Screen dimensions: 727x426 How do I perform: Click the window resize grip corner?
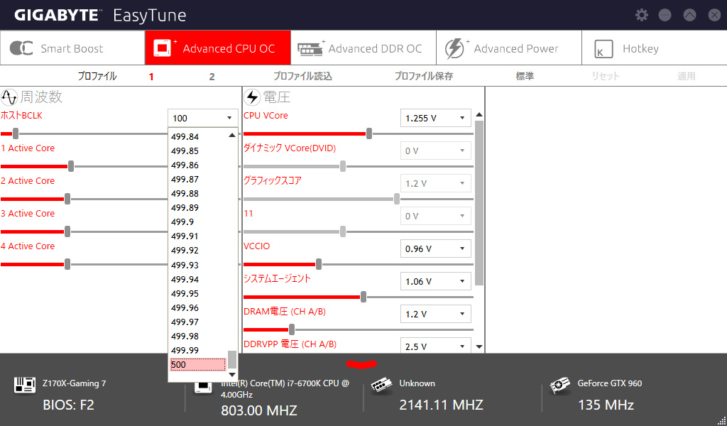(x=721, y=420)
